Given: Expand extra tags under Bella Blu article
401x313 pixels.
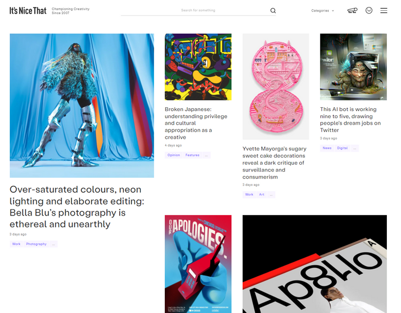Looking at the screenshot, I should pyautogui.click(x=54, y=244).
